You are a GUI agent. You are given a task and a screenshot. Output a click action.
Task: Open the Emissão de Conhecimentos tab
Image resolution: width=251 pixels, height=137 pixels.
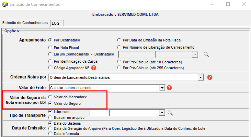tap(25, 23)
